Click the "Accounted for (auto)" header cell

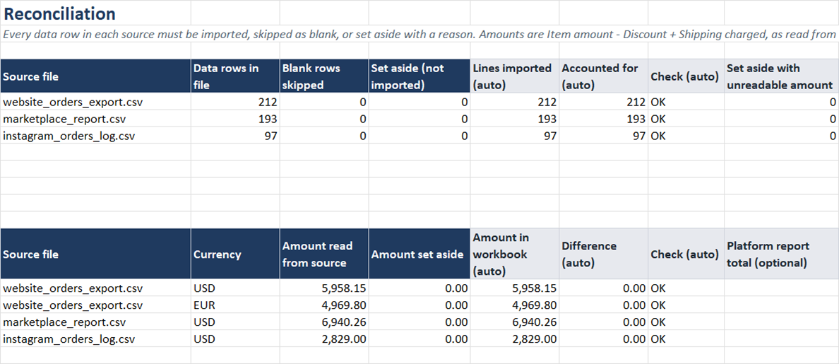[603, 76]
